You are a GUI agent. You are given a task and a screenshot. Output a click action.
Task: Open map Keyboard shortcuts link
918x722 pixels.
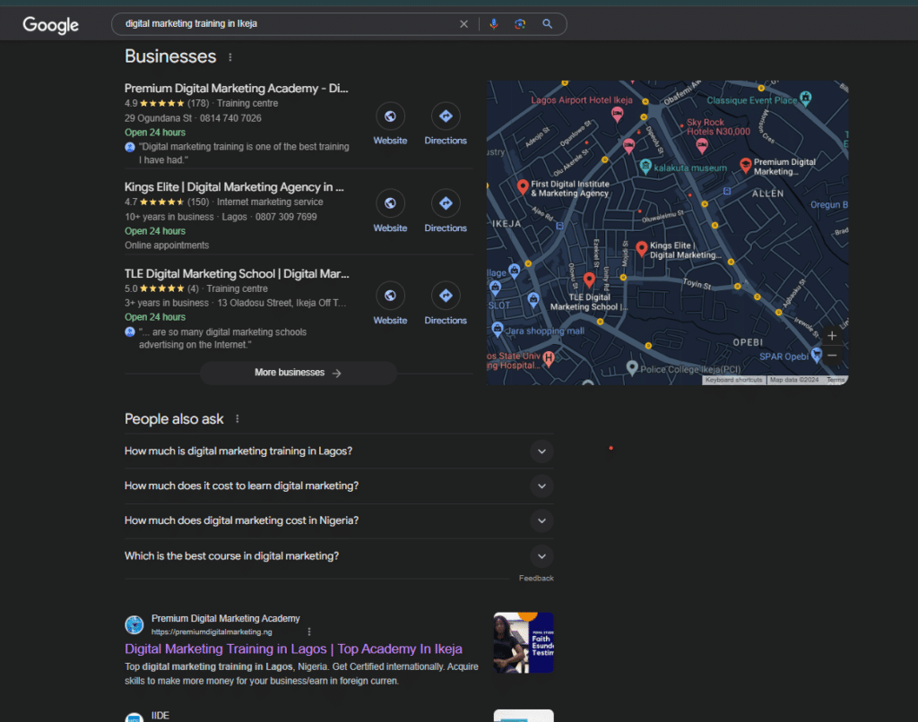click(x=733, y=380)
